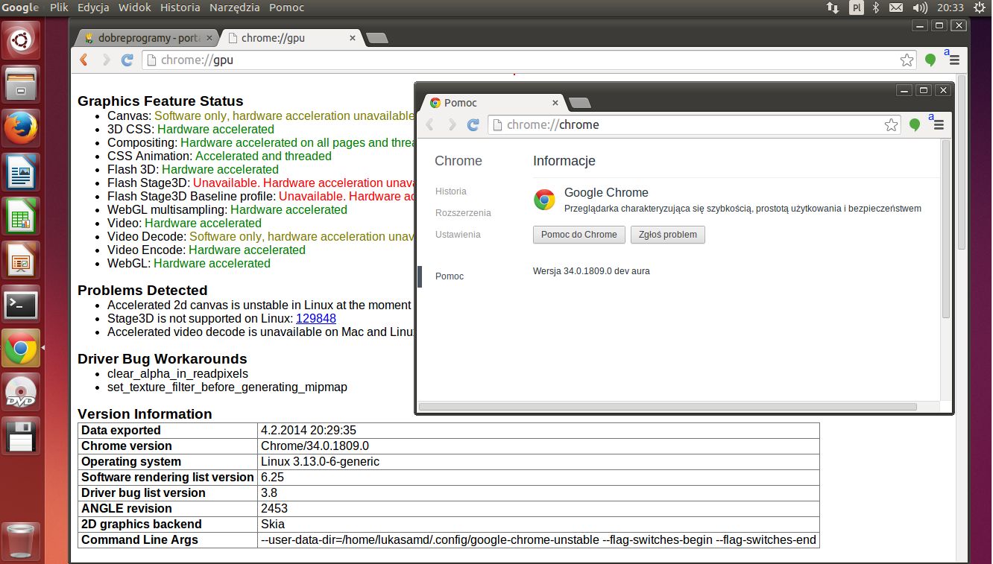Open the Pl keyboard layout indicator
Viewport: 993px width, 564px height.
point(857,7)
